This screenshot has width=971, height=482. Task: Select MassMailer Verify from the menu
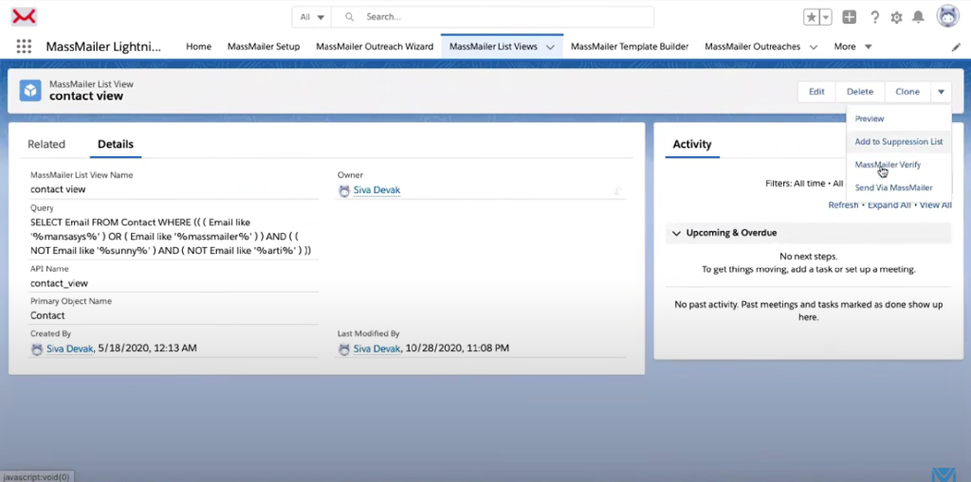888,165
